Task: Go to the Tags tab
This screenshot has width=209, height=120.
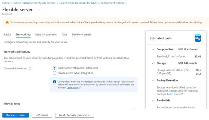Action: coord(64,34)
